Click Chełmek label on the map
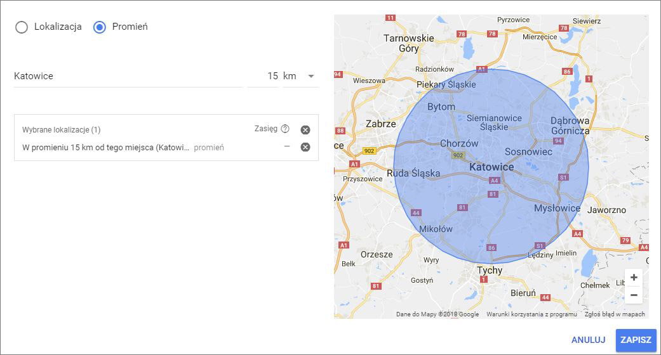 tap(595, 285)
